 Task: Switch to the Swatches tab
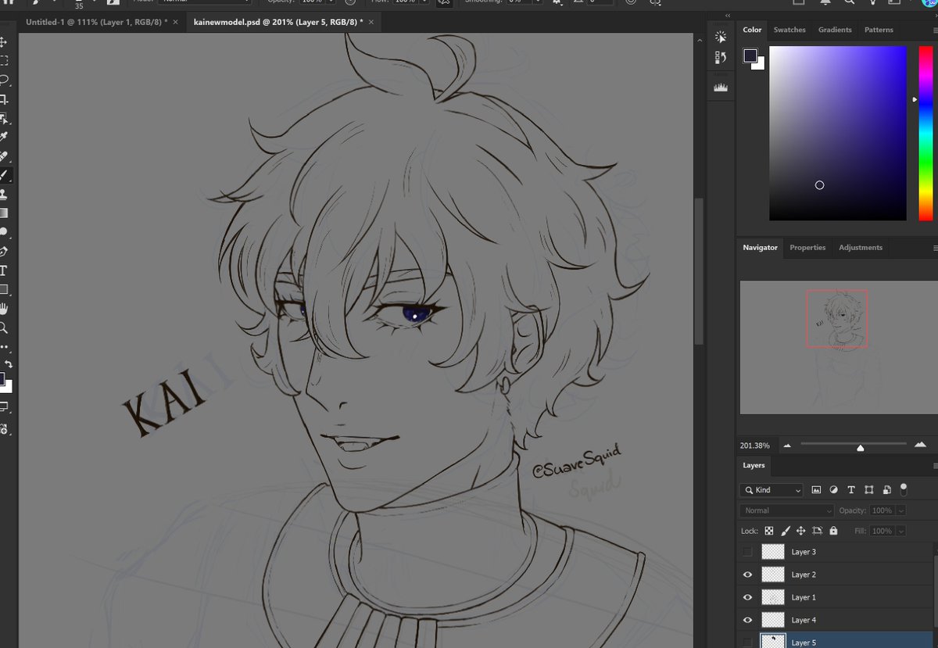(789, 30)
